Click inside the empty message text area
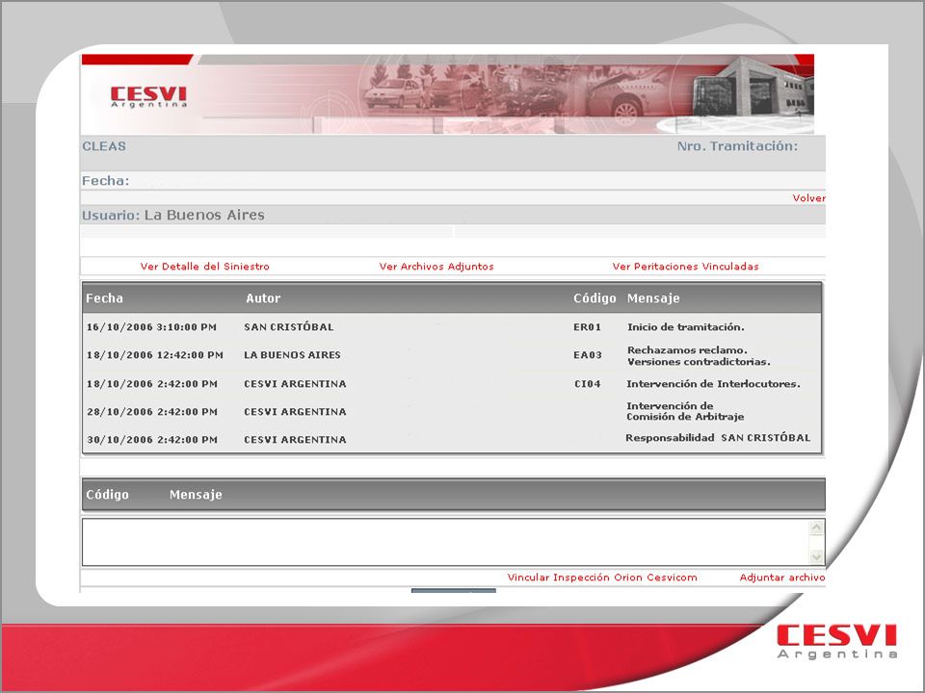 pyautogui.click(x=445, y=542)
